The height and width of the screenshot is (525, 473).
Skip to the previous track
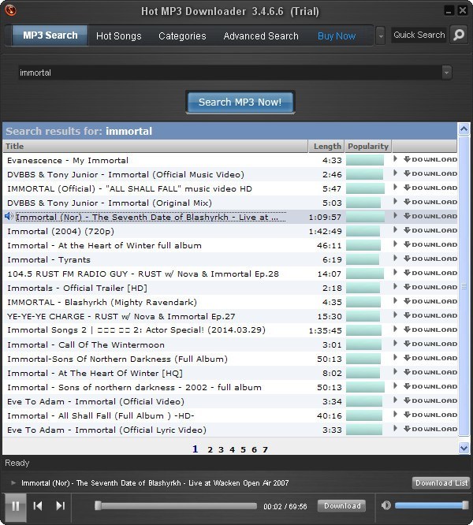click(x=38, y=506)
